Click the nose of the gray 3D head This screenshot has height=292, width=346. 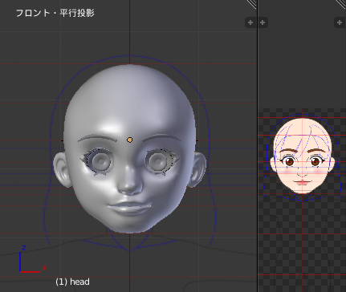tap(130, 182)
